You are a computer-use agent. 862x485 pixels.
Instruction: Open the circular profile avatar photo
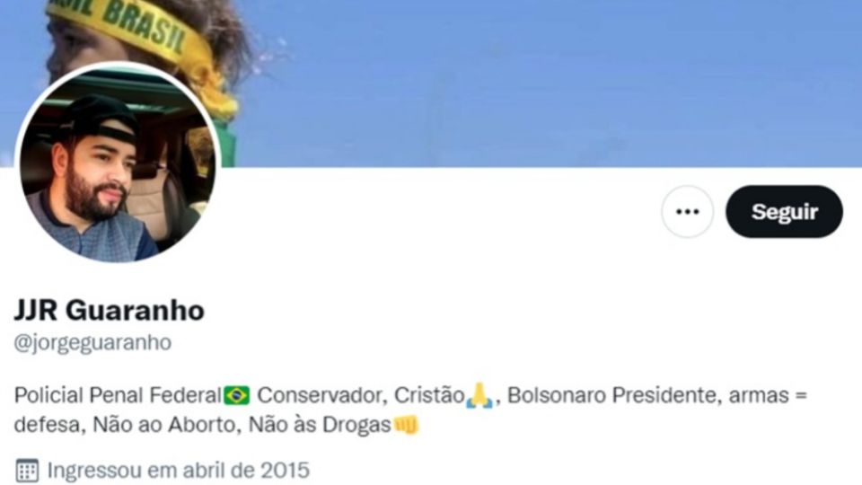118,163
